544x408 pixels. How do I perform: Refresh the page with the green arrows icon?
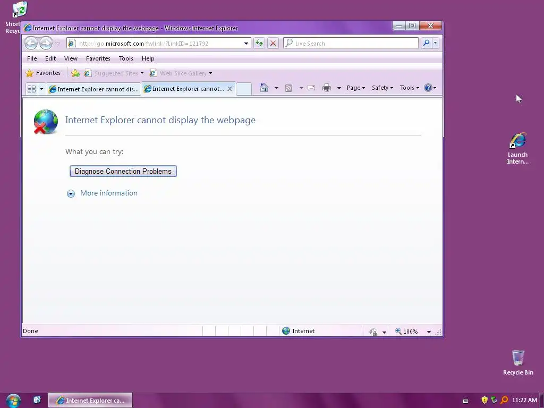[x=259, y=43]
